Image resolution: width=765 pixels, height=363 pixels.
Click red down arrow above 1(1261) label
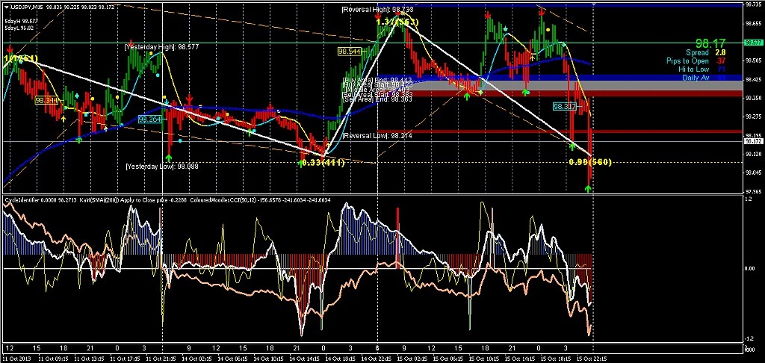[x=10, y=49]
